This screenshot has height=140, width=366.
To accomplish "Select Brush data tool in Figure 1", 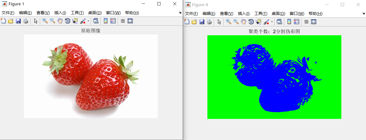I will [x=83, y=21].
